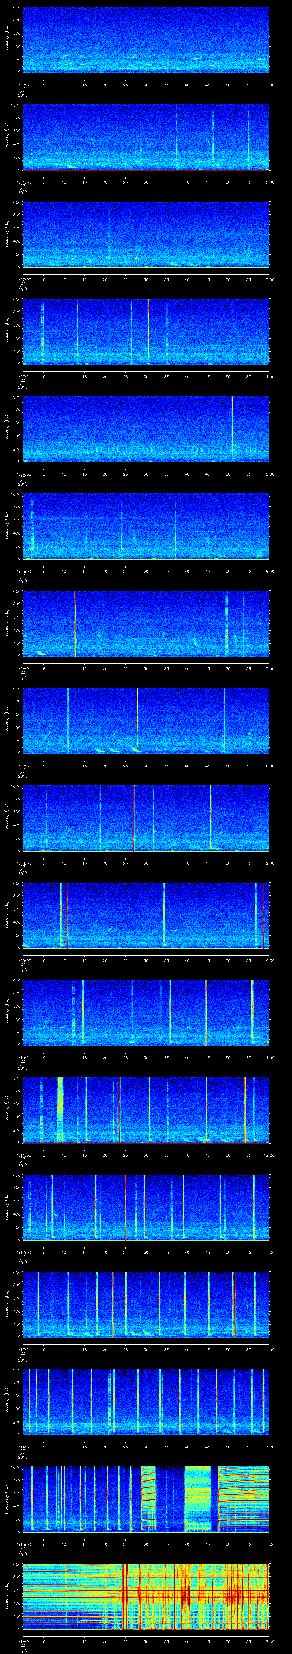Click the '1:05:00' start time label
292x1654 pixels.
point(23,572)
